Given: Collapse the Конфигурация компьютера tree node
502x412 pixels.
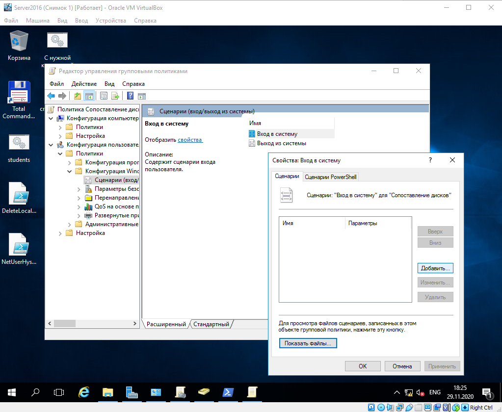Looking at the screenshot, I should (x=51, y=118).
